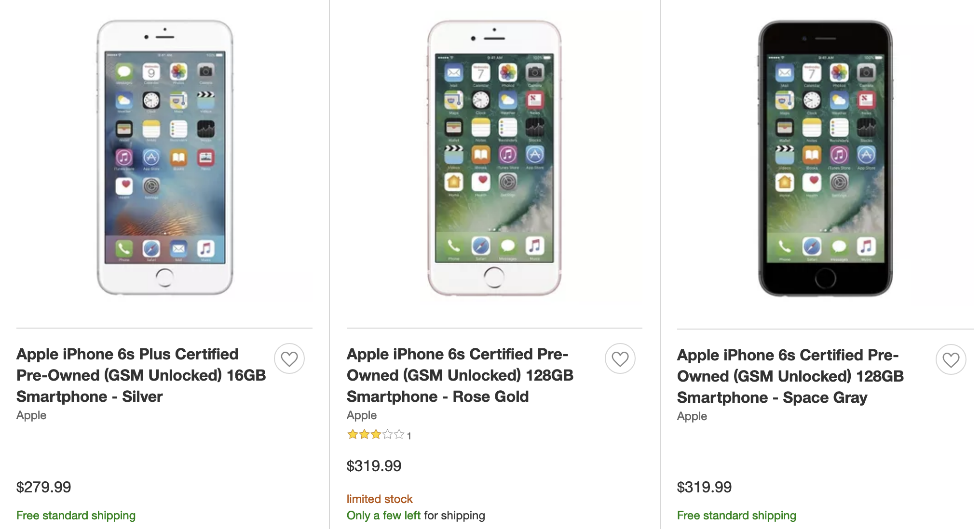Click the orange "limited stock" label
The height and width of the screenshot is (529, 980).
(x=380, y=499)
